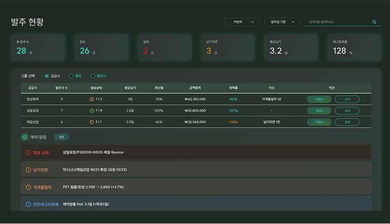390x224 pixels.
Task: Select the 발주서 grouping radio button
Action: [x=93, y=76]
